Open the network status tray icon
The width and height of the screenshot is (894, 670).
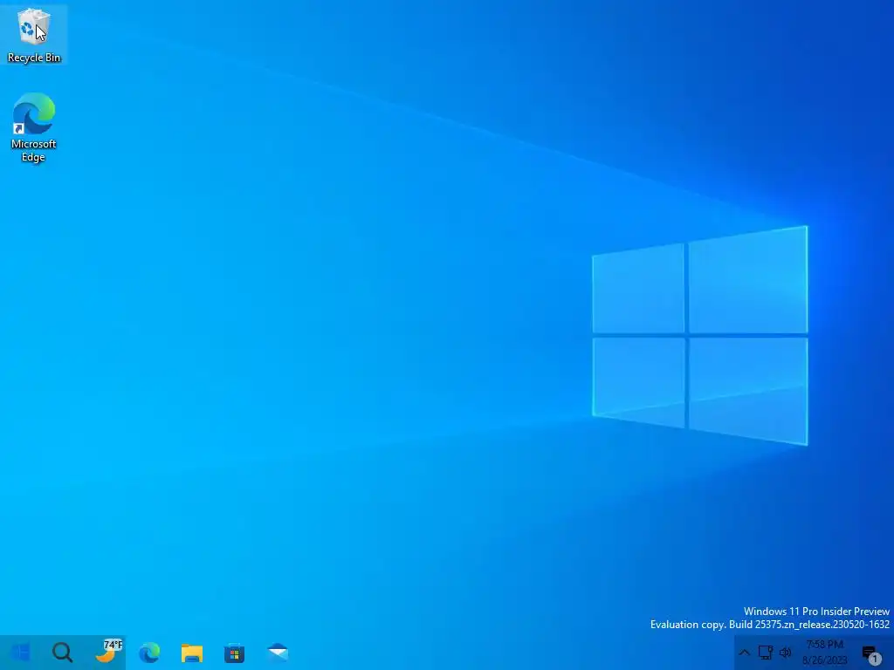pyautogui.click(x=765, y=653)
